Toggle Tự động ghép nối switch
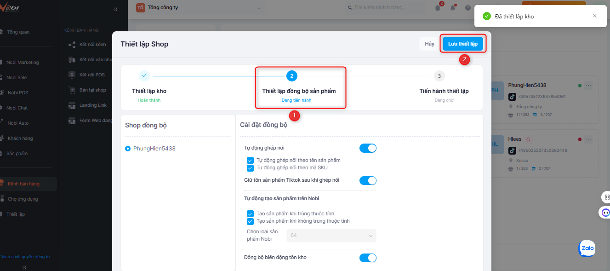610x271 pixels. tap(368, 148)
